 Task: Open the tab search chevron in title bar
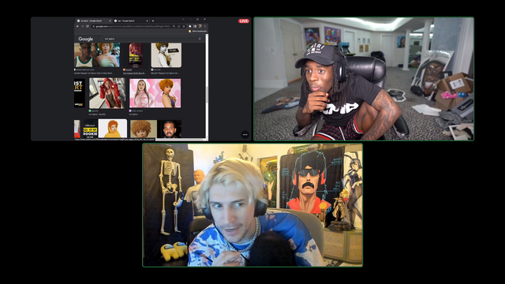(x=183, y=19)
